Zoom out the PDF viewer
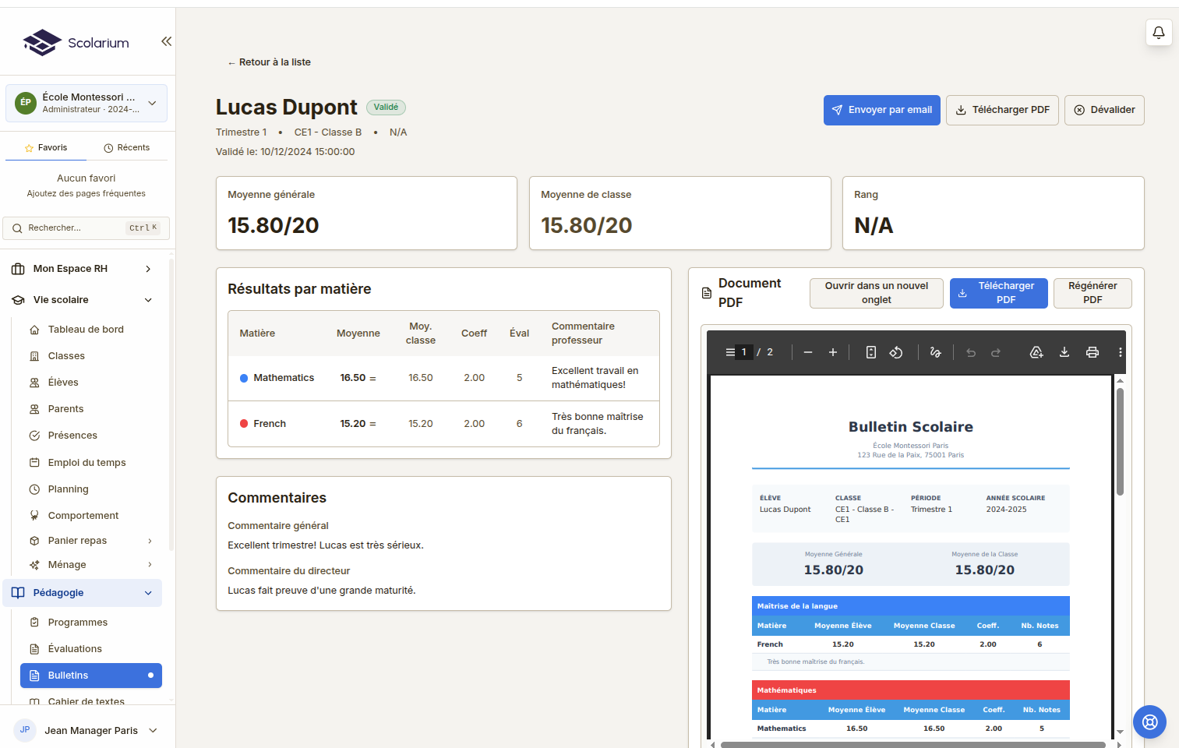The width and height of the screenshot is (1179, 748). click(808, 352)
